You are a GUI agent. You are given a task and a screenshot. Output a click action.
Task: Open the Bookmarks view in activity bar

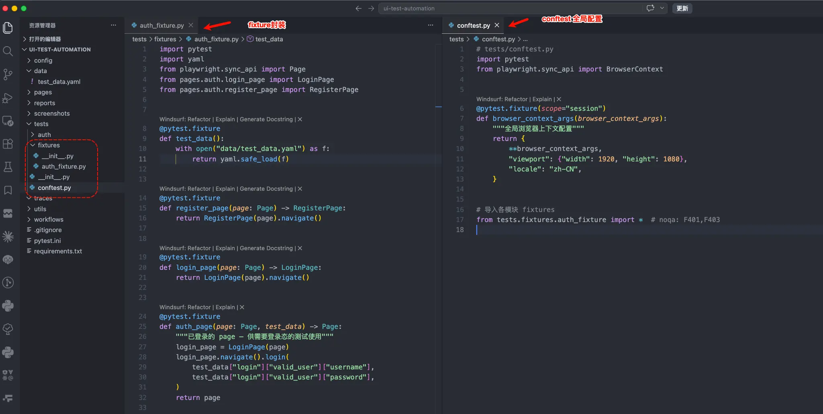(x=8, y=190)
